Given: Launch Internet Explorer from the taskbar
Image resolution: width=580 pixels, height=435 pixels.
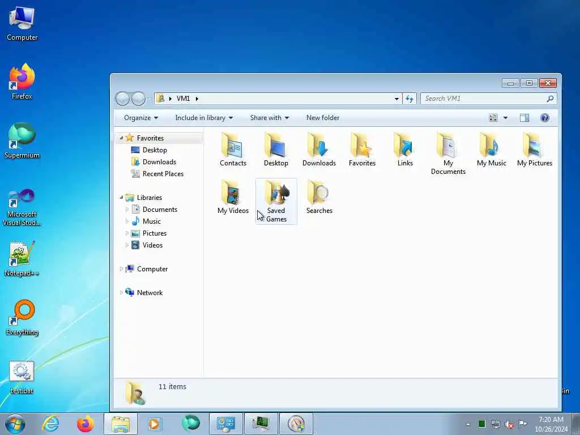Looking at the screenshot, I should (x=50, y=424).
